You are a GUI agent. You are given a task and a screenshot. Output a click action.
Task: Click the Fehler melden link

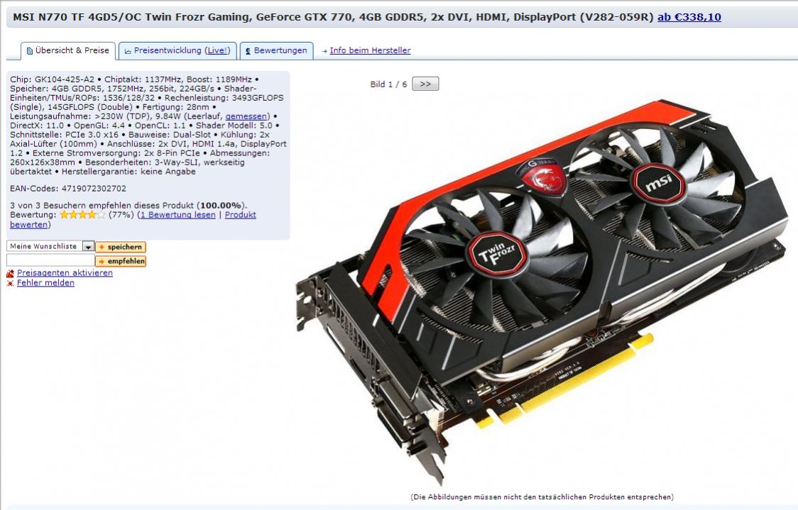[45, 283]
